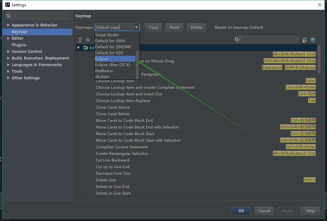327x221 pixels.
Task: Select Move Caret to Code Block End with Selection
Action: point(137,127)
